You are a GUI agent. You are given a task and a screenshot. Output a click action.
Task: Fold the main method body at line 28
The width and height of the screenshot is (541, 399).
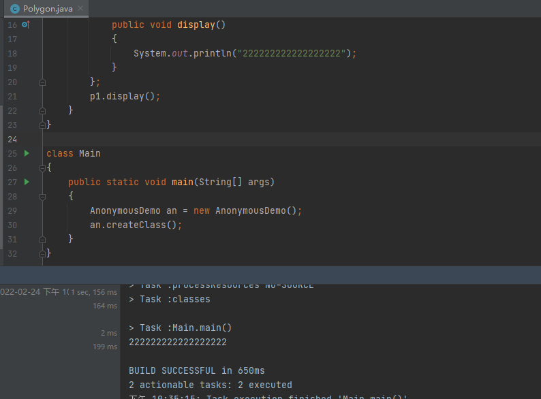(x=43, y=196)
